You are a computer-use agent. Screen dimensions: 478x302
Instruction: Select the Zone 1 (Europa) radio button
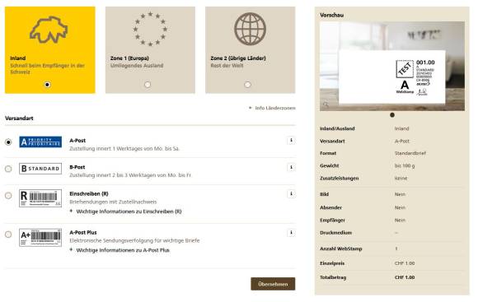[x=148, y=85]
